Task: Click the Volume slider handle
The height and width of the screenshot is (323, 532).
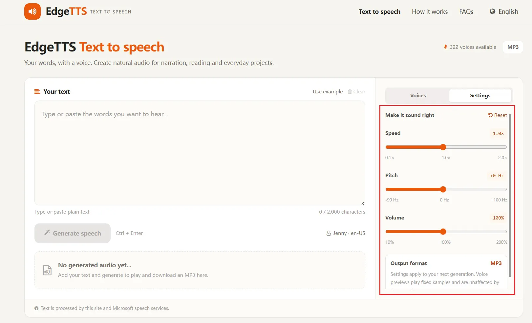Action: coord(443,232)
